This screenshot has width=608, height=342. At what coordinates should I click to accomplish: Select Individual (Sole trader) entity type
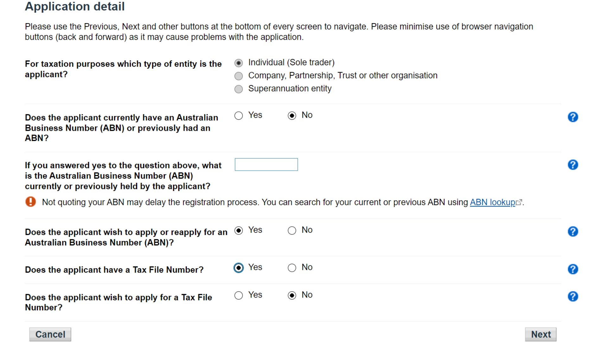pos(239,63)
